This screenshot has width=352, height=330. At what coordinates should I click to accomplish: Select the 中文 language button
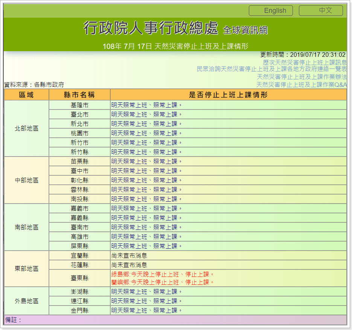[x=321, y=11]
